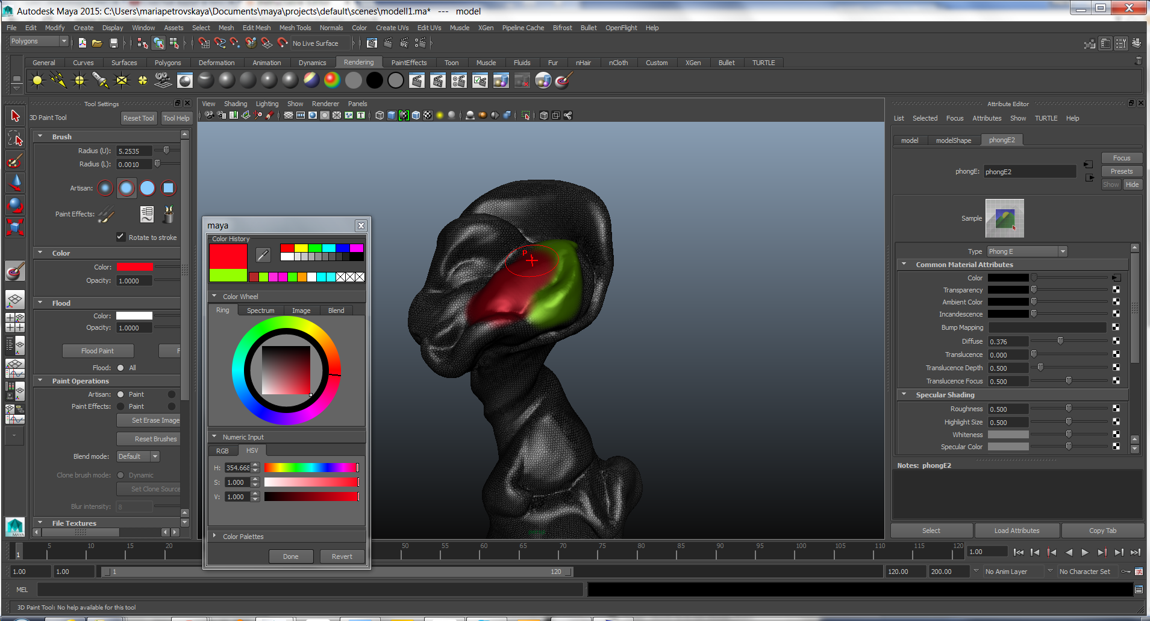Click Color map checker button in Attribute Editor
Viewport: 1150px width, 621px height.
(1116, 278)
